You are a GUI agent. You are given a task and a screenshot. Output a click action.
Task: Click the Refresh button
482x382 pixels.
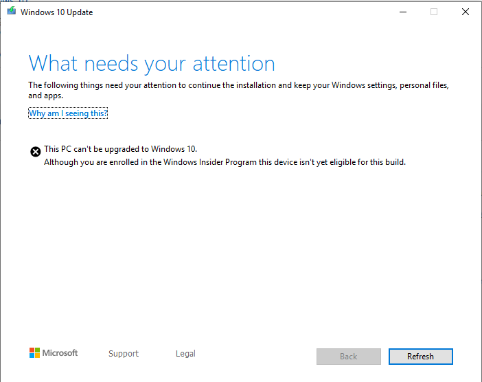click(420, 357)
